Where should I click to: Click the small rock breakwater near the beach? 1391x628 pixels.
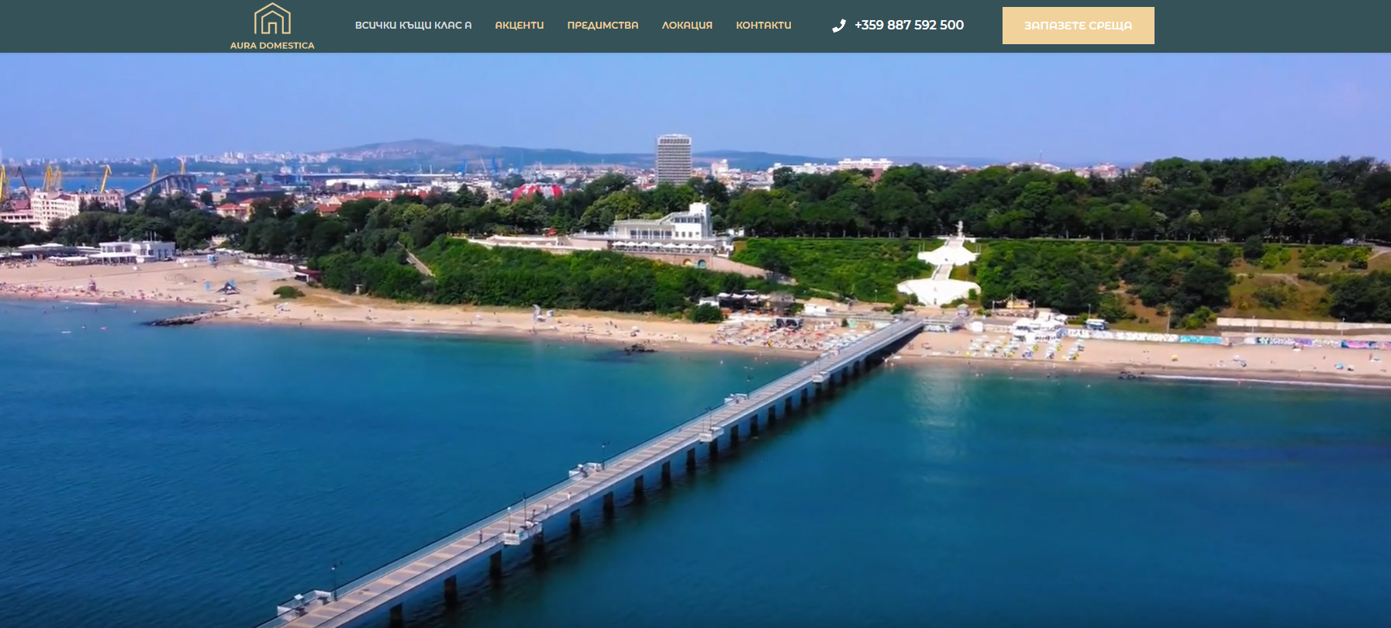186,318
